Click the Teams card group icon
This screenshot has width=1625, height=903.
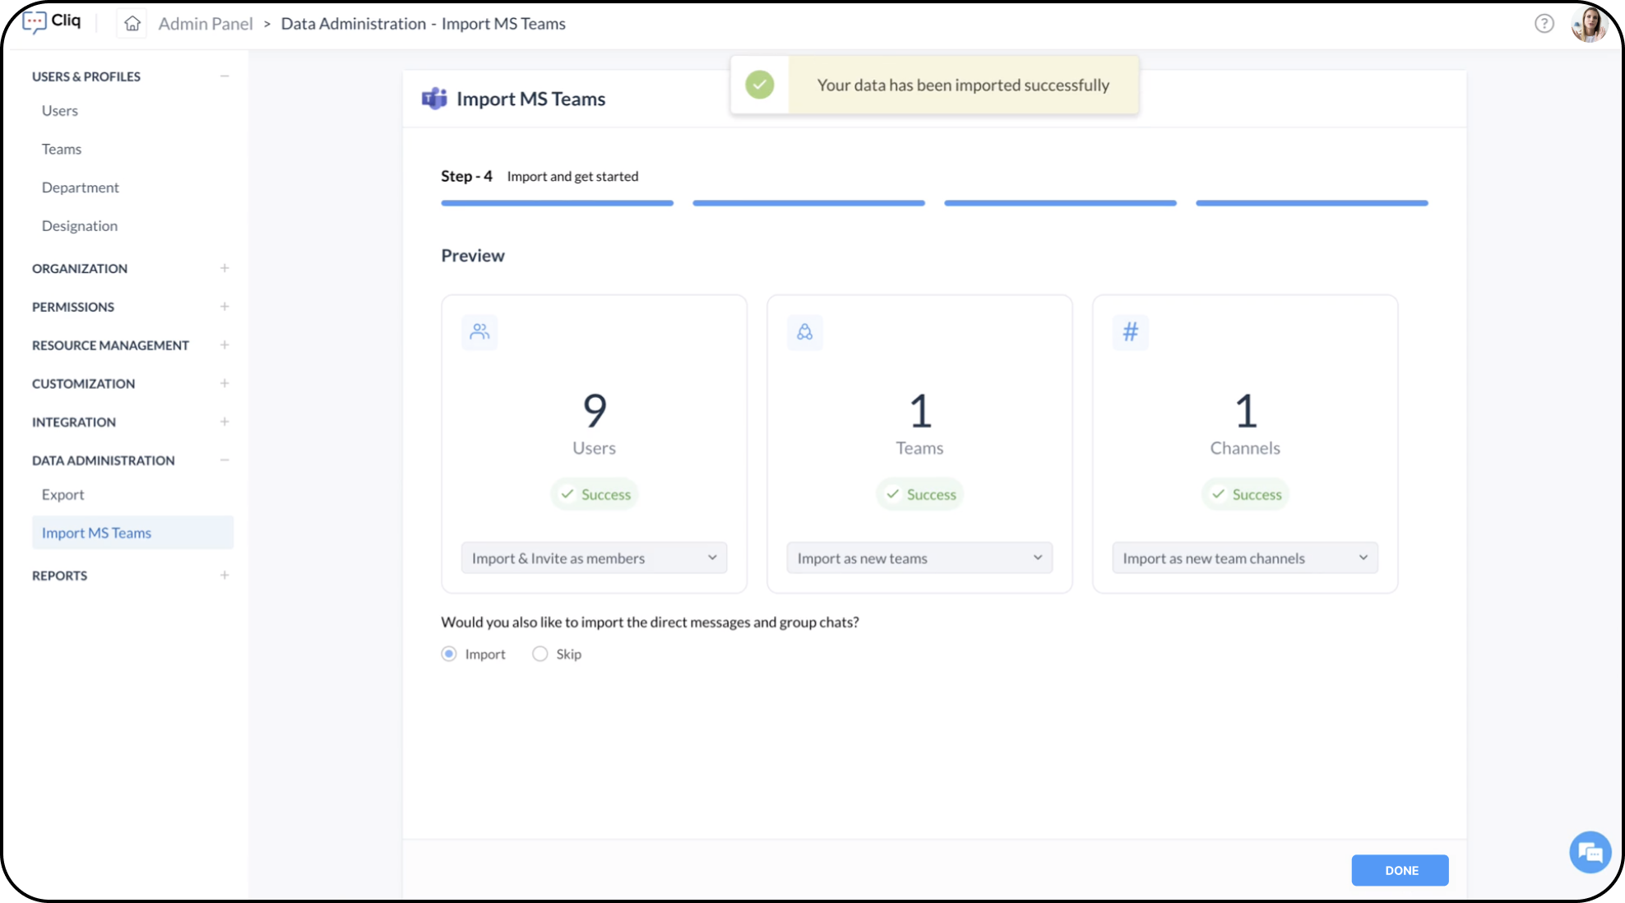click(805, 332)
